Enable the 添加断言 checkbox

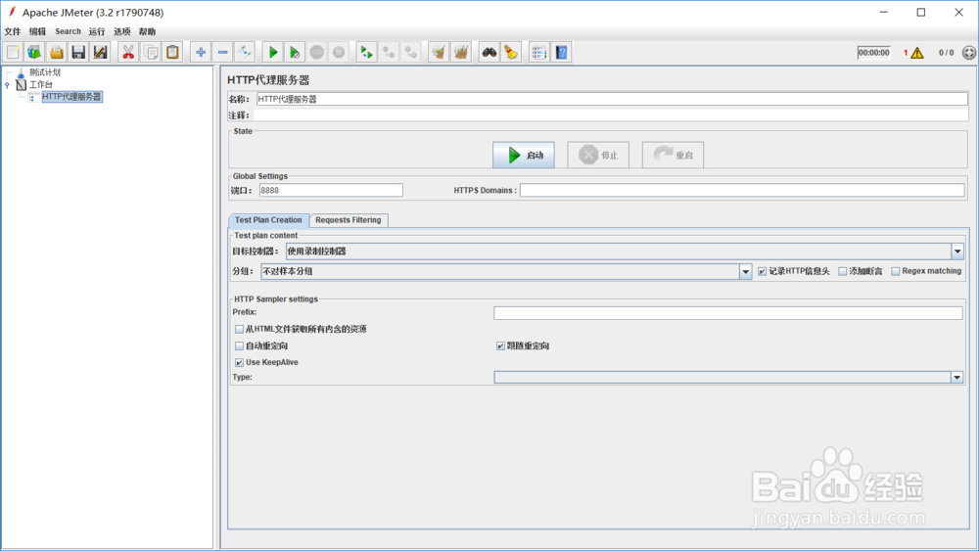click(x=842, y=271)
